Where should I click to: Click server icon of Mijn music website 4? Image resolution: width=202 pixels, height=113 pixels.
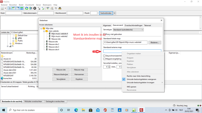pyautogui.click(x=49, y=34)
